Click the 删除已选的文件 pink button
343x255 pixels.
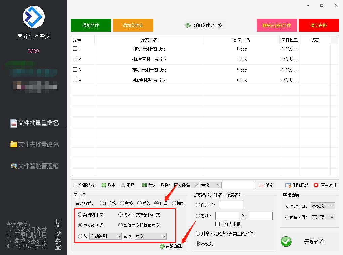276,25
